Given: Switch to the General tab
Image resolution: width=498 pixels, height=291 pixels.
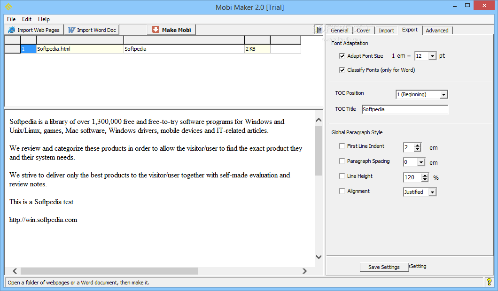Looking at the screenshot, I should coord(340,31).
